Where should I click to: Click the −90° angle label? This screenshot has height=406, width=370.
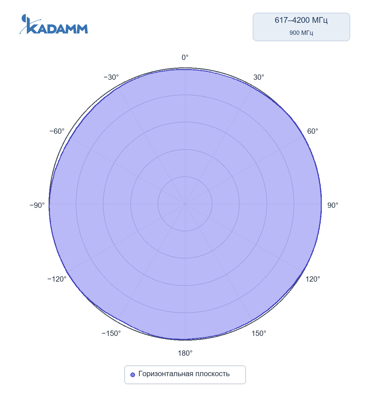pos(37,206)
